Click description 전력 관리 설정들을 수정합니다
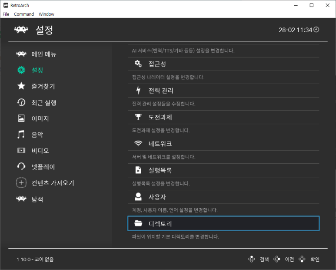336x270 pixels. coord(164,104)
